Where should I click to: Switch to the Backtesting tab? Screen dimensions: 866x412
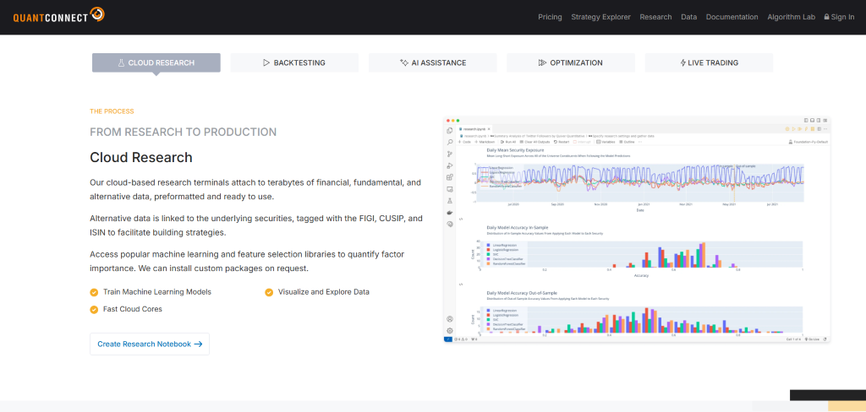294,62
